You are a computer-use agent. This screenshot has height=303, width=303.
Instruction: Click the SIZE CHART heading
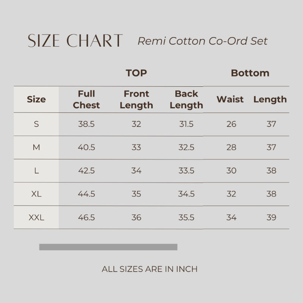point(75,41)
